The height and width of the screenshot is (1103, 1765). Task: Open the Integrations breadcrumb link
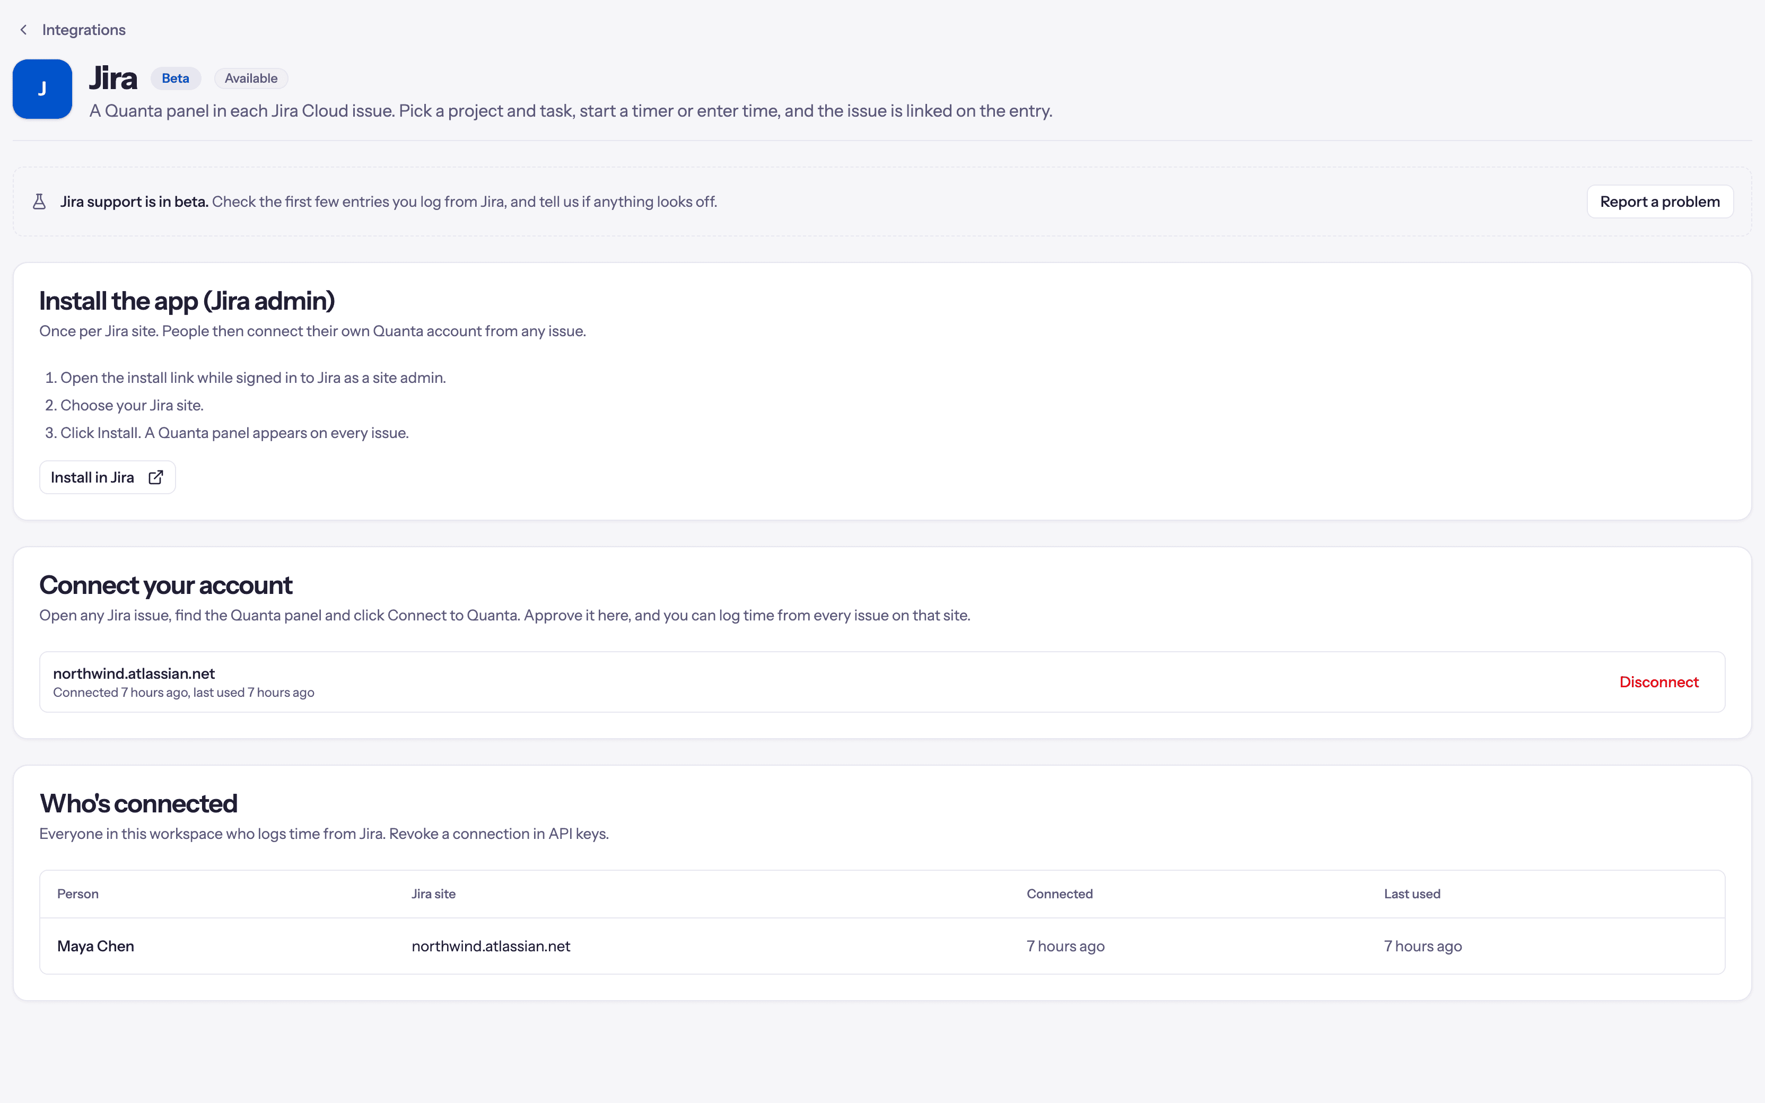click(x=84, y=30)
